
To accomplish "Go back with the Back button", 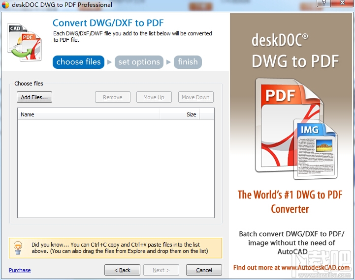I will pyautogui.click(x=122, y=270).
